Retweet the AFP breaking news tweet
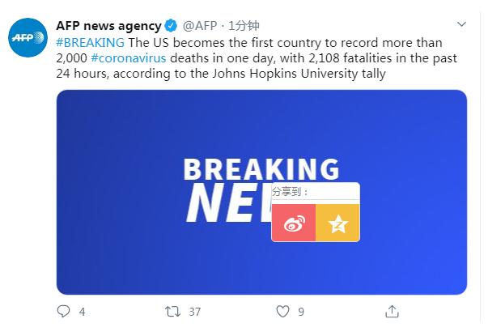 point(172,311)
